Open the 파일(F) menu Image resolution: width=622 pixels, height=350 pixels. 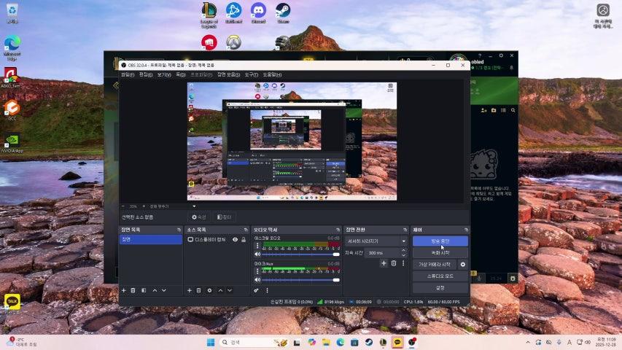[127, 74]
